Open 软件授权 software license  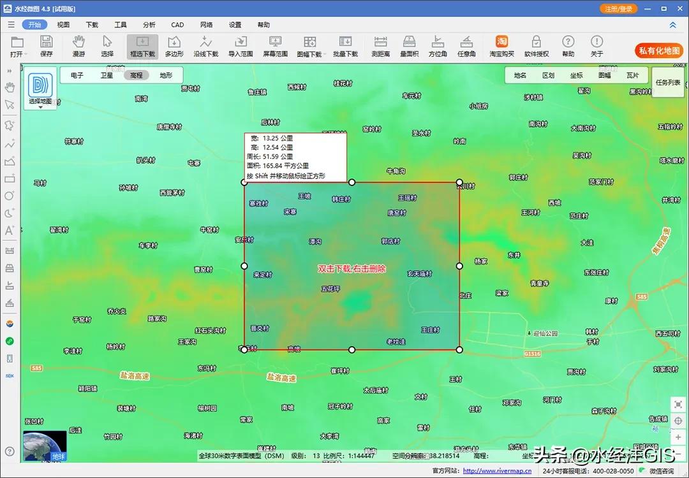[537, 47]
